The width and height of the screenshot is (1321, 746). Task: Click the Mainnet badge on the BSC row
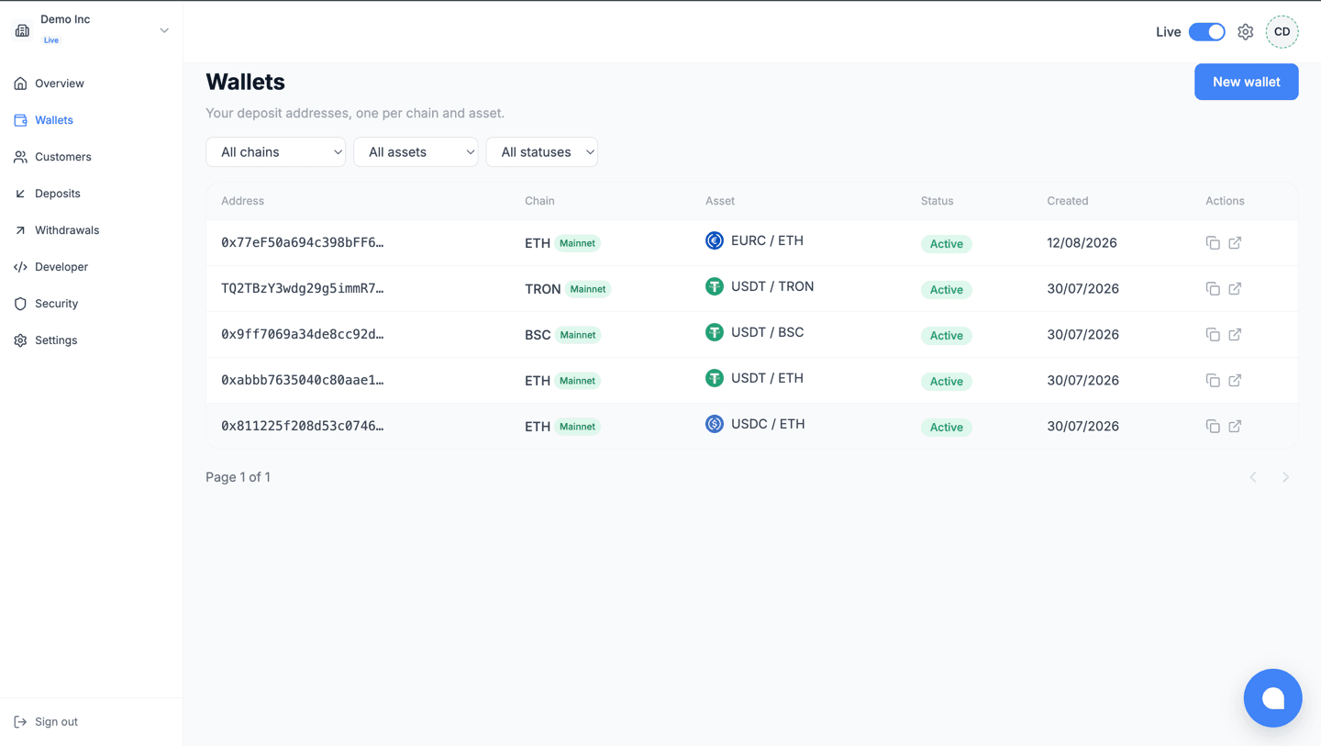(x=578, y=335)
